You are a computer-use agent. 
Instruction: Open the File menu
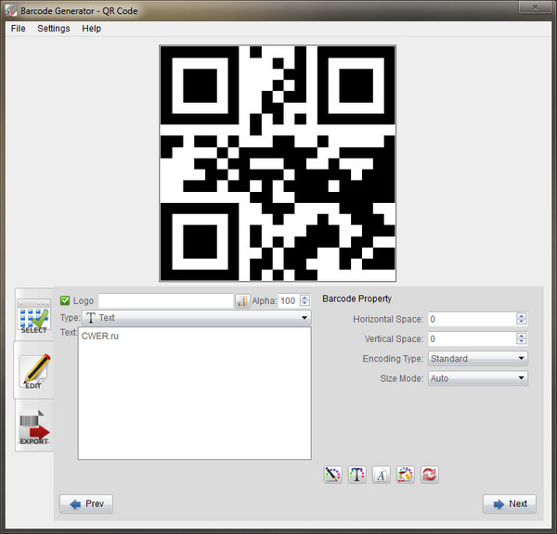click(x=19, y=29)
